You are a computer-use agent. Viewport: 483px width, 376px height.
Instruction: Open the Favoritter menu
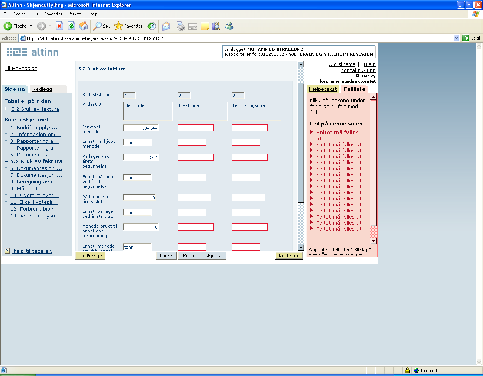53,14
